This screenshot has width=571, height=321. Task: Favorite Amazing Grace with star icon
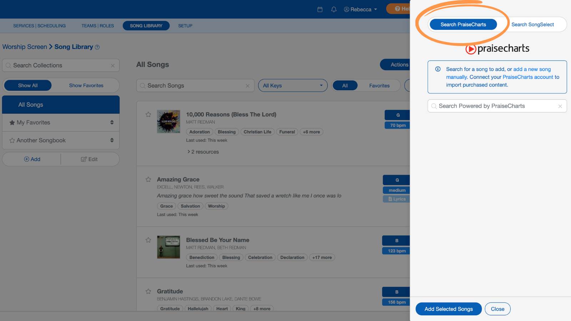[x=148, y=179]
